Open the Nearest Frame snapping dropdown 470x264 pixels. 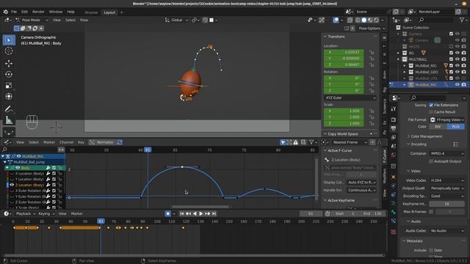click(x=350, y=142)
